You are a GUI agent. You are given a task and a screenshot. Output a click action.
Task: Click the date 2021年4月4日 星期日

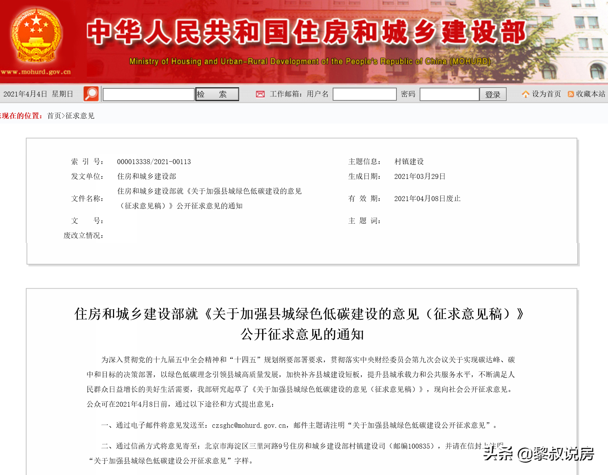[x=38, y=94]
